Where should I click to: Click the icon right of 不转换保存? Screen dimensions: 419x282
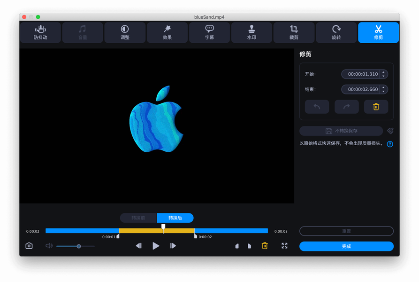coord(390,131)
